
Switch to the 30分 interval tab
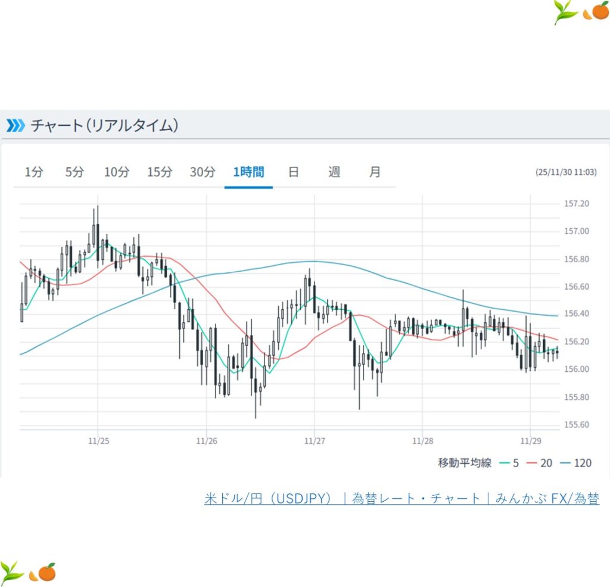[203, 172]
